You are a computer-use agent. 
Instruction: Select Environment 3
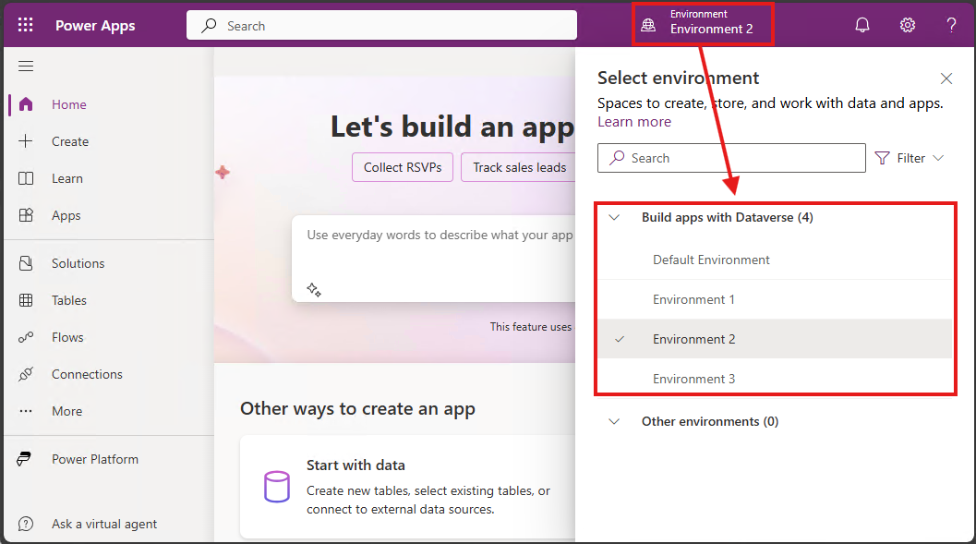[x=775, y=379]
